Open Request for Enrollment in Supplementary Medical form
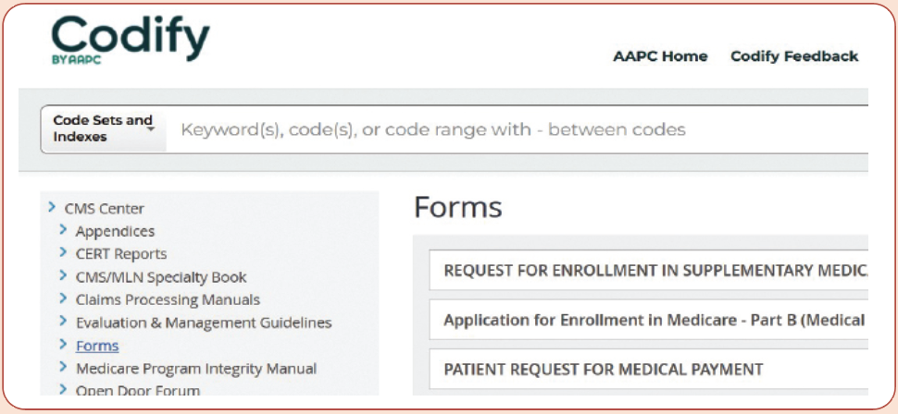This screenshot has width=898, height=414. (648, 270)
